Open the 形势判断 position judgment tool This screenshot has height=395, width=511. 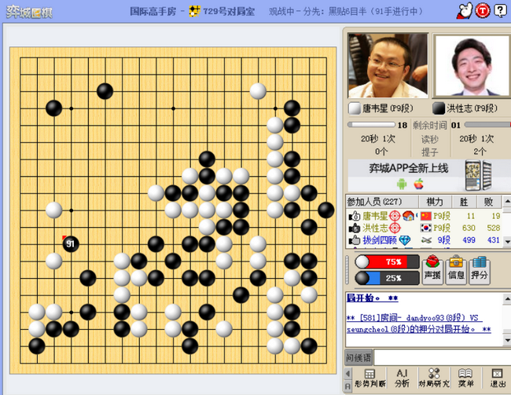click(370, 379)
